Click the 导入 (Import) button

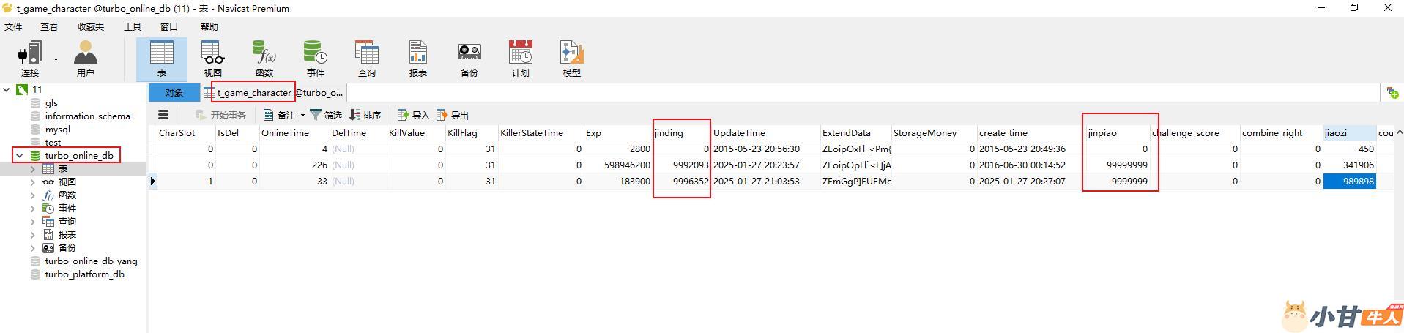[x=413, y=116]
